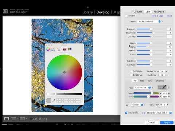Click the Apply button
The image size is (175, 131).
(167, 123)
